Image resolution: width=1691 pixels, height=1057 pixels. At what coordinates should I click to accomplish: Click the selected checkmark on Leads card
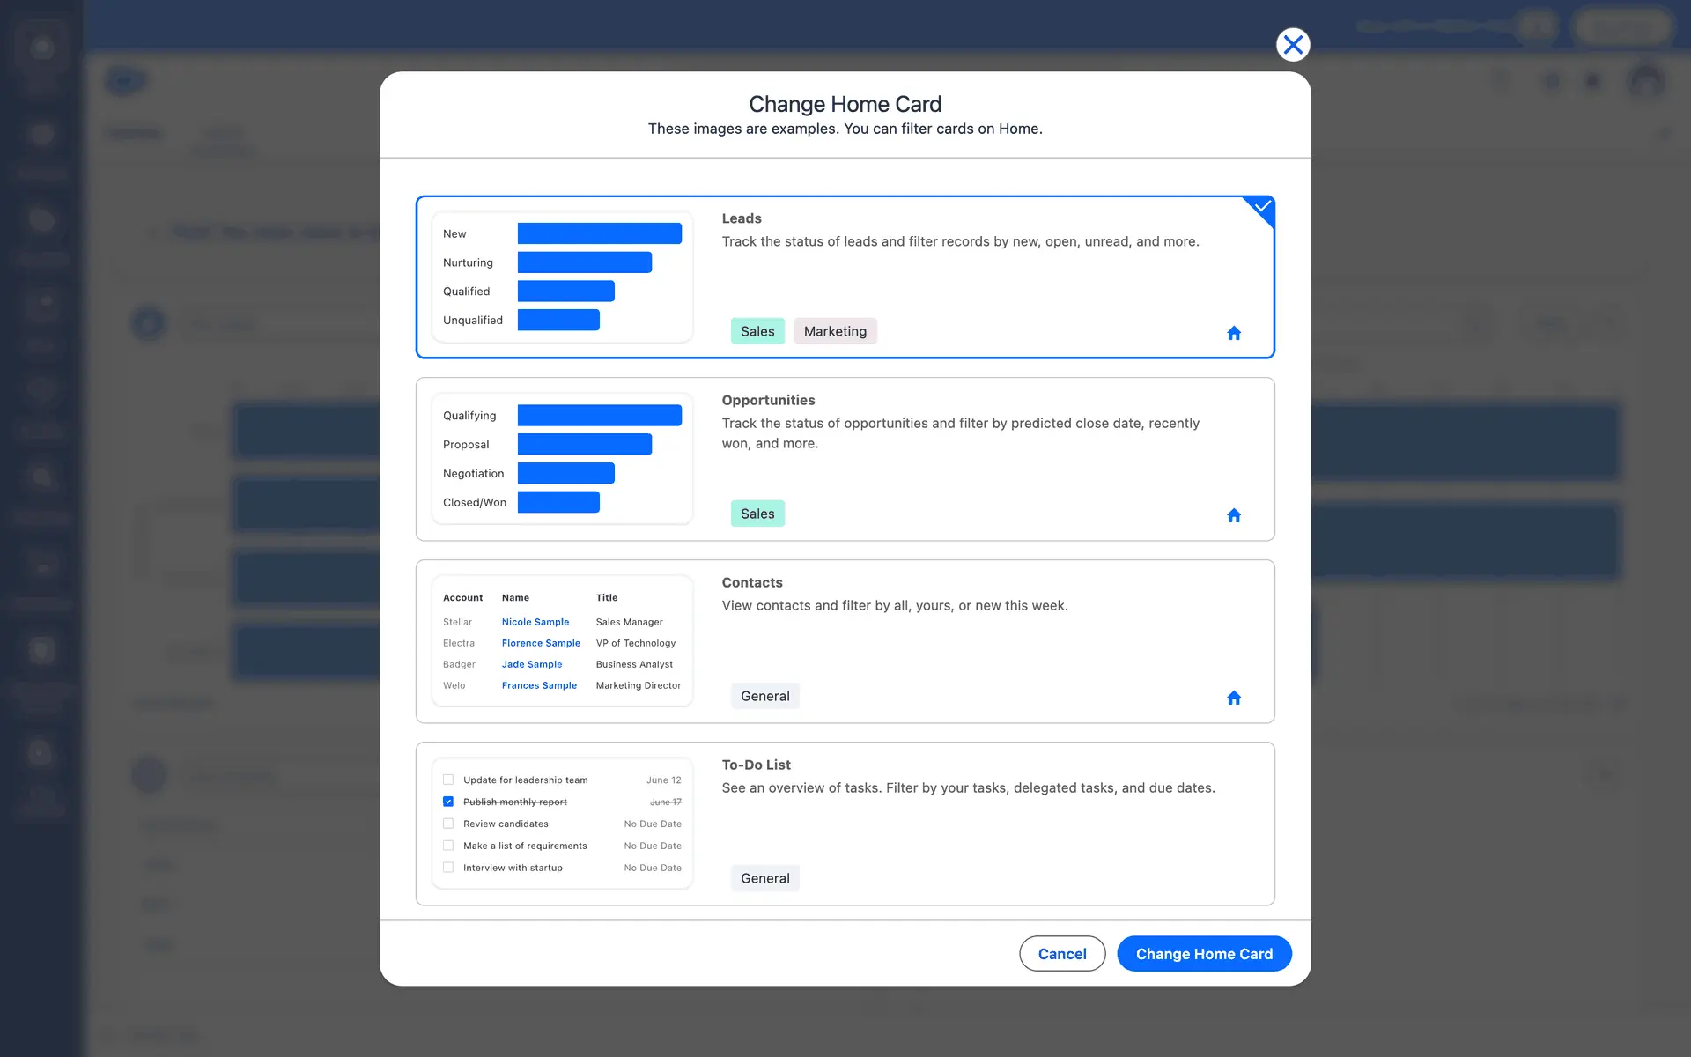pyautogui.click(x=1262, y=207)
